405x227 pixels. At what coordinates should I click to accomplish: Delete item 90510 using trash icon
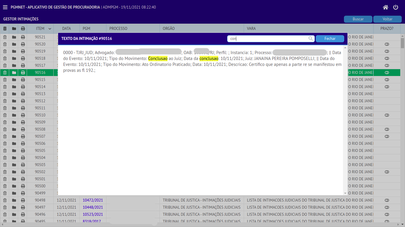pos(5,115)
